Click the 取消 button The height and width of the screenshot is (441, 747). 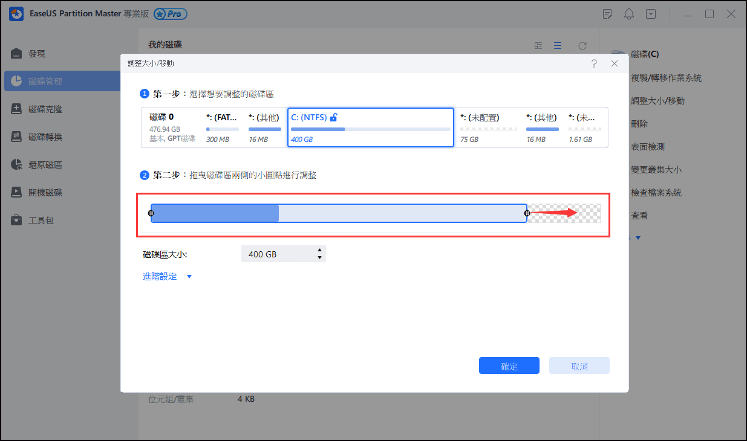(579, 365)
